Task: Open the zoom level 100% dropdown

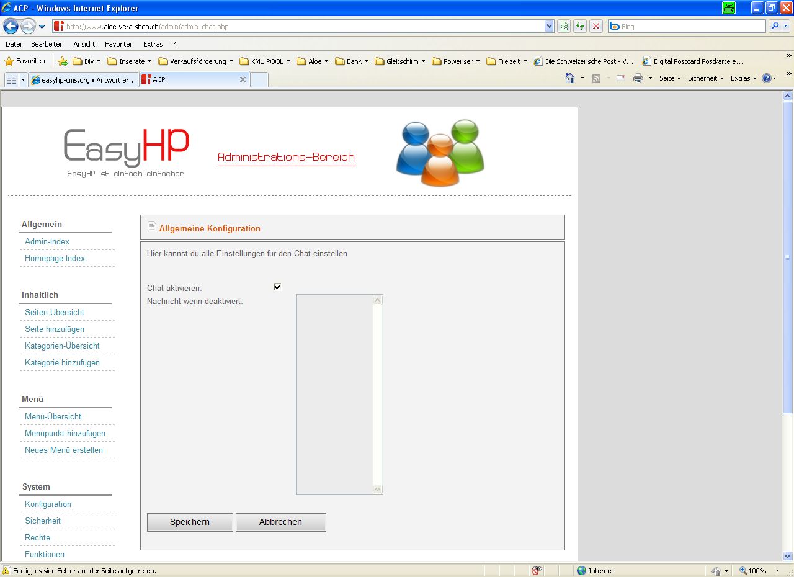Action: pos(777,570)
